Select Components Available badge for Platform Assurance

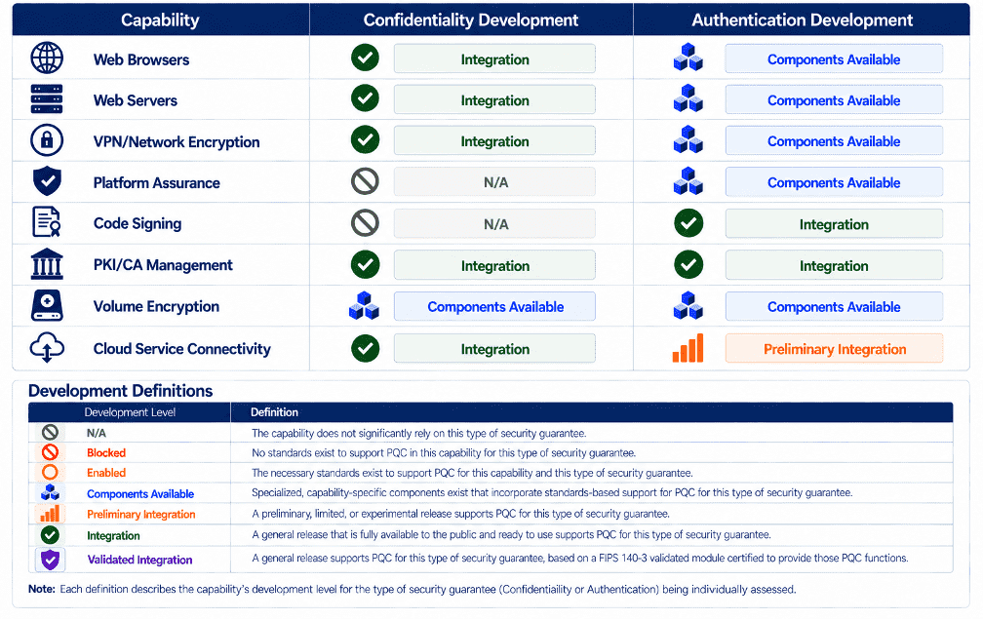pyautogui.click(x=834, y=182)
